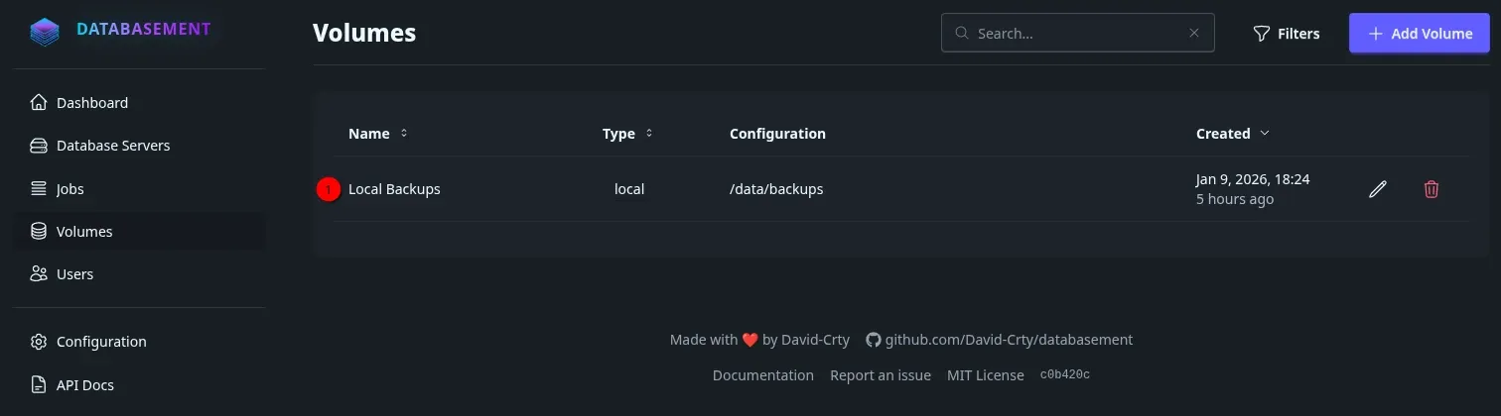Screen dimensions: 1501x416
Task: Go to Database Servers page
Action: [112, 146]
